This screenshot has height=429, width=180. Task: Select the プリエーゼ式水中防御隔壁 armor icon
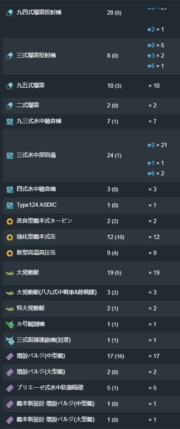click(x=9, y=388)
